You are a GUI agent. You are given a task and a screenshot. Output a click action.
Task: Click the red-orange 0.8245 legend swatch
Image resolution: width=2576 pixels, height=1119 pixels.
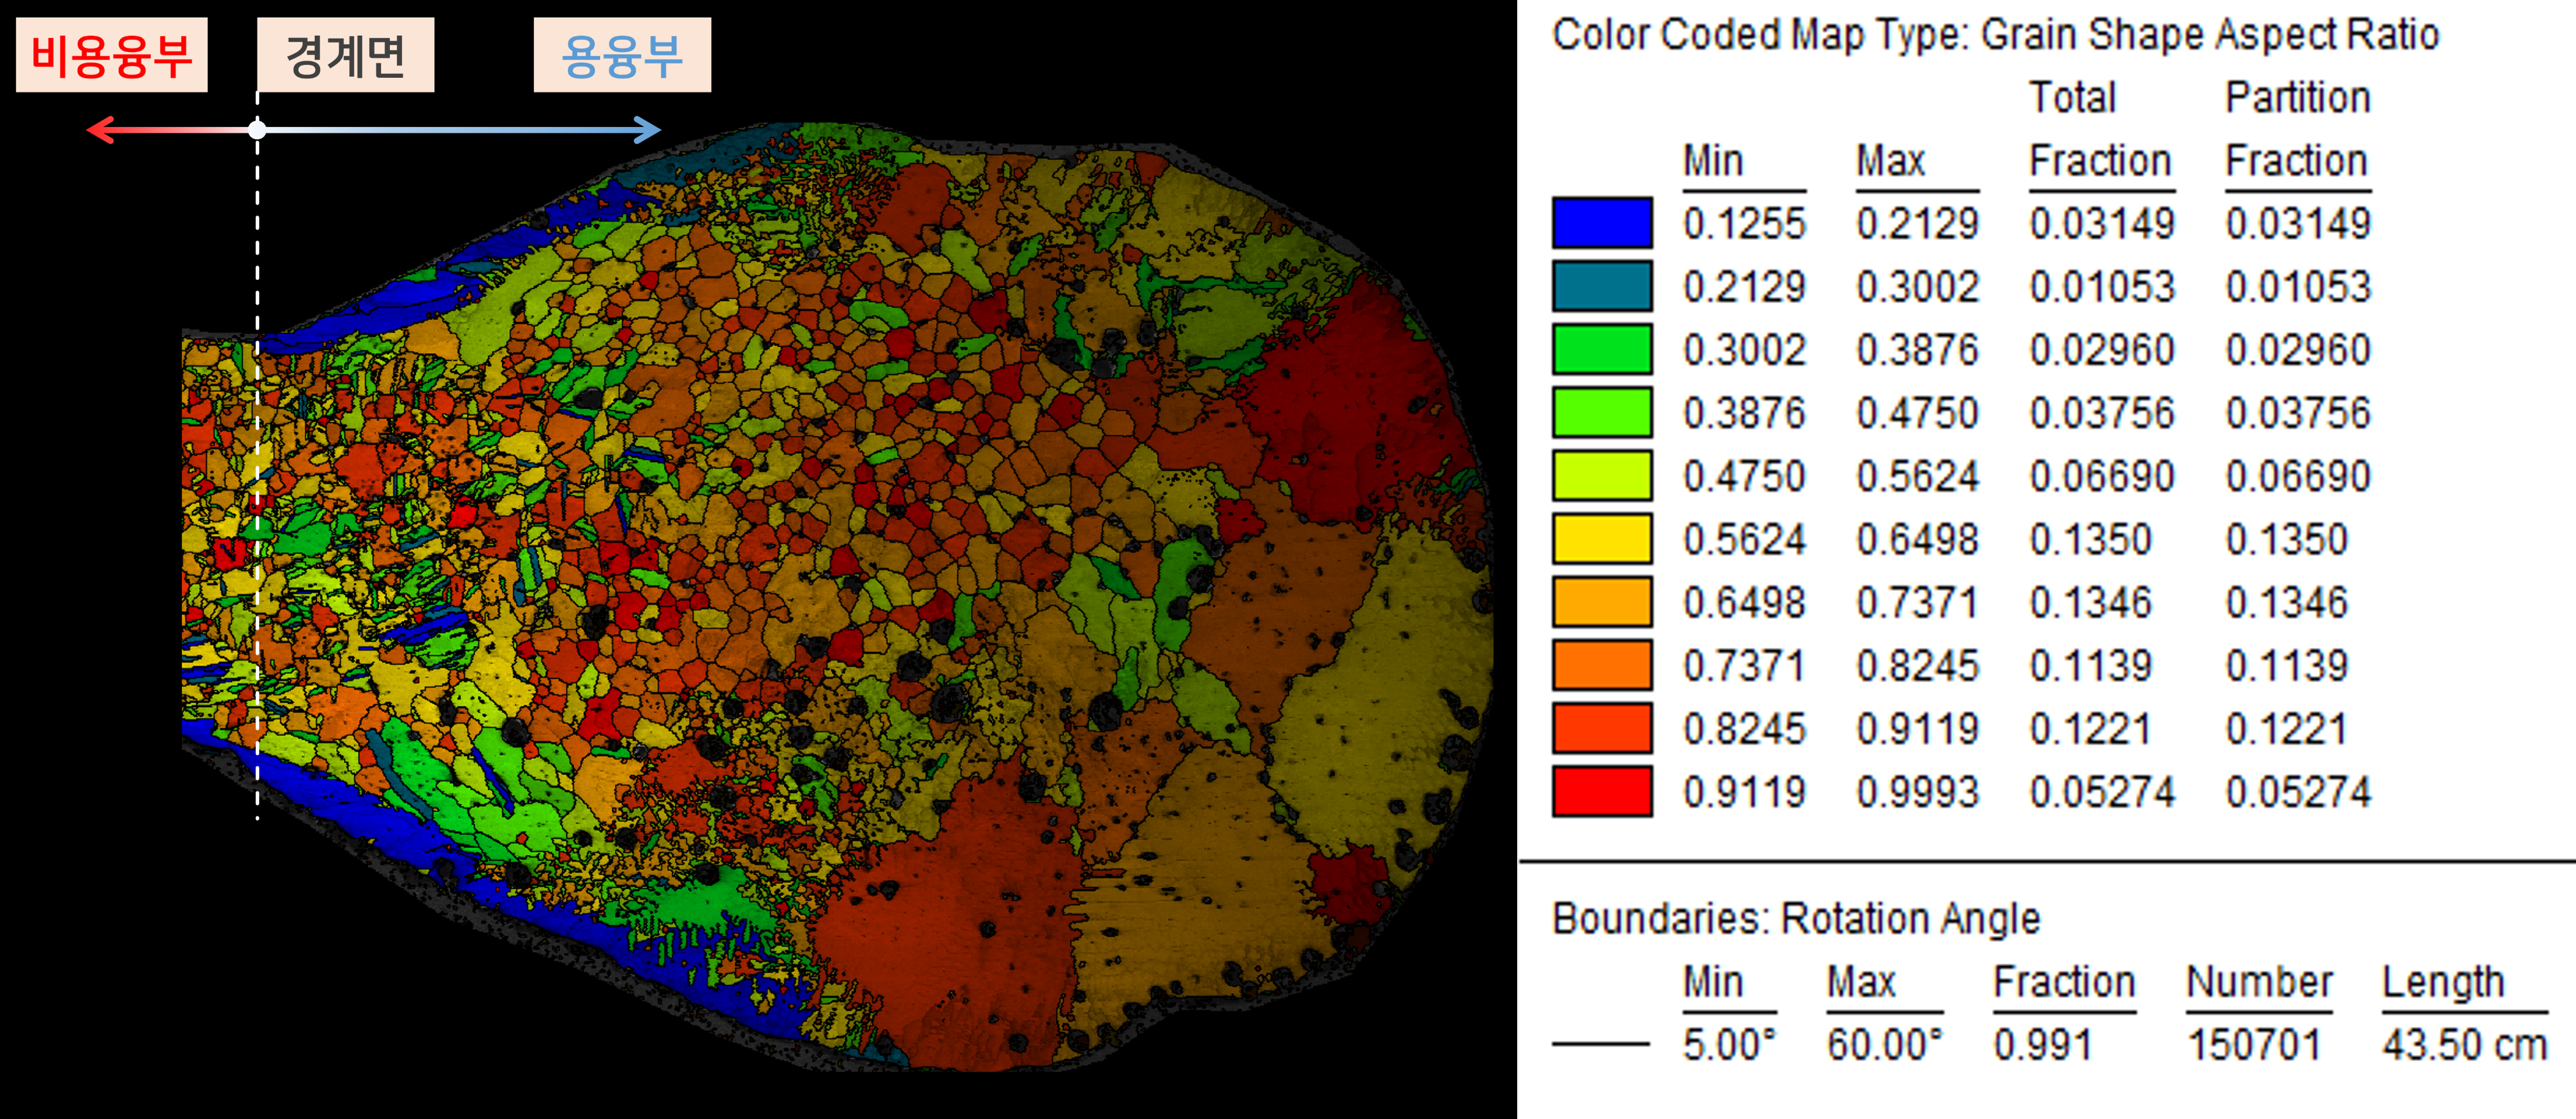pos(1601,728)
